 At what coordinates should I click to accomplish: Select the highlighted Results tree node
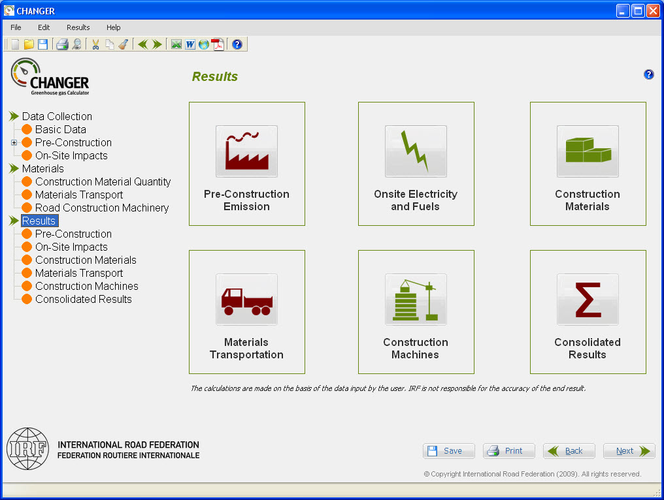coord(39,221)
